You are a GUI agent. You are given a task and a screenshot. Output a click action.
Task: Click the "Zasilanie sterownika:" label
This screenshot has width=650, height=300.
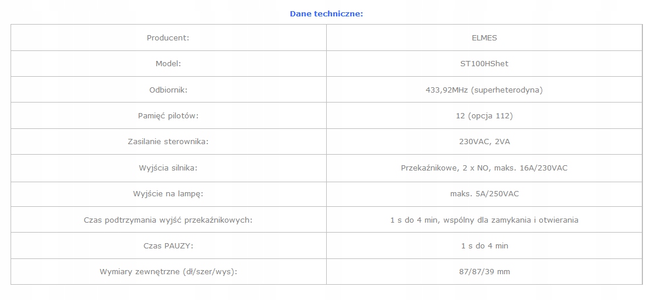168,142
